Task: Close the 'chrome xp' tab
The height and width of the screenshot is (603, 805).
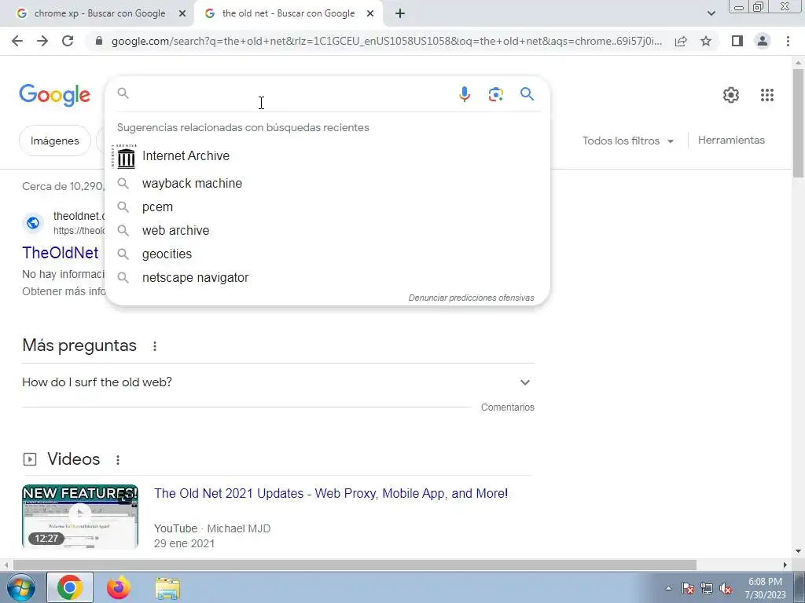Action: (x=182, y=14)
